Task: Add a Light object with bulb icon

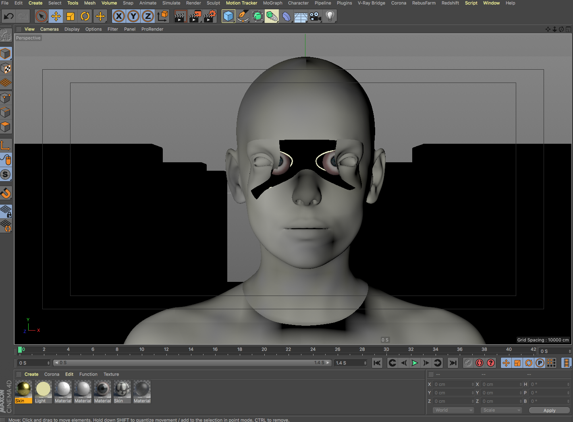Action: pos(330,16)
